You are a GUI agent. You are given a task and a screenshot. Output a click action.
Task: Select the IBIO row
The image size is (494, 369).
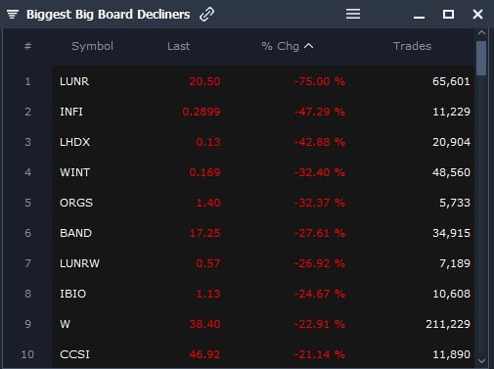tap(263, 294)
